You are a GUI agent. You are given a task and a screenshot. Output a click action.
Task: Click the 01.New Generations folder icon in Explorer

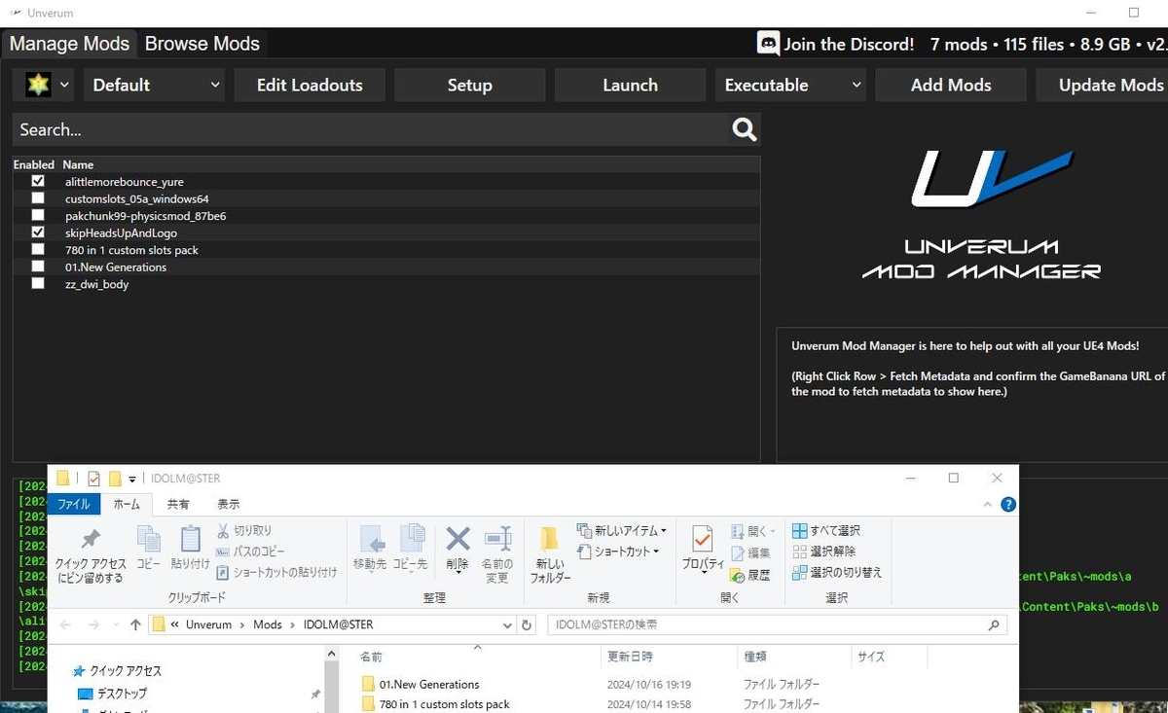click(368, 684)
